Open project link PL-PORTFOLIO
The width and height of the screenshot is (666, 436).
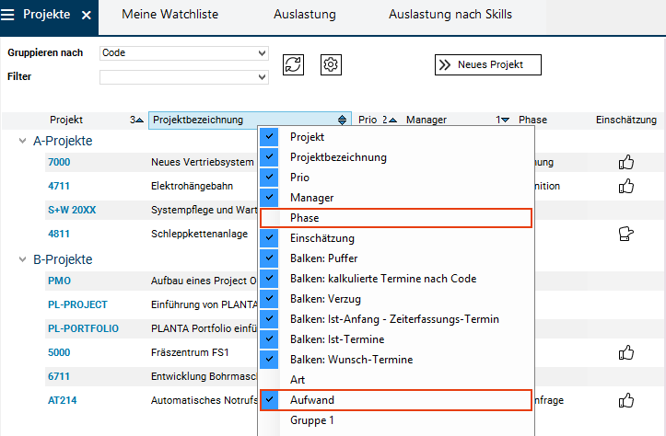pyautogui.click(x=83, y=328)
